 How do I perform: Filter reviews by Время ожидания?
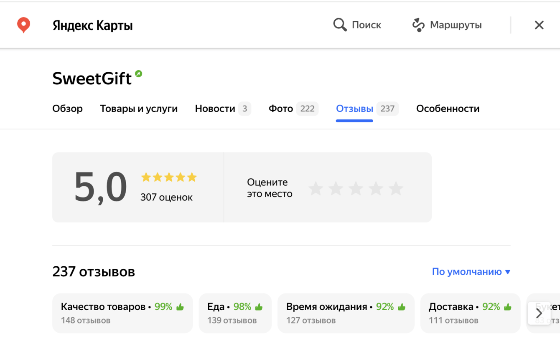click(345, 313)
